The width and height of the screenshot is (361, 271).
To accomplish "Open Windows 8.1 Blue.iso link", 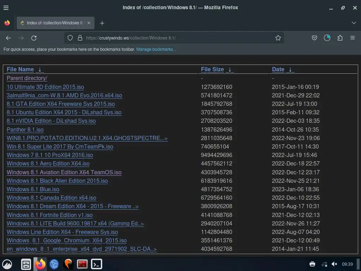I will 33,189.
